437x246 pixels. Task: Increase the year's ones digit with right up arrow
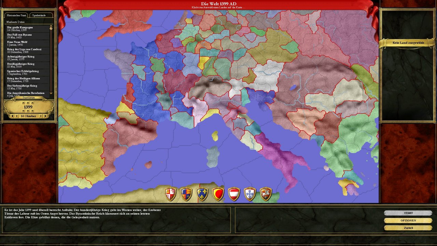click(32, 103)
